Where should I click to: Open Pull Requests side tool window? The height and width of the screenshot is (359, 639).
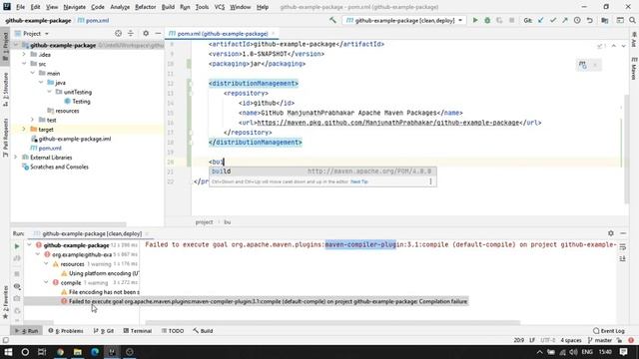point(5,138)
